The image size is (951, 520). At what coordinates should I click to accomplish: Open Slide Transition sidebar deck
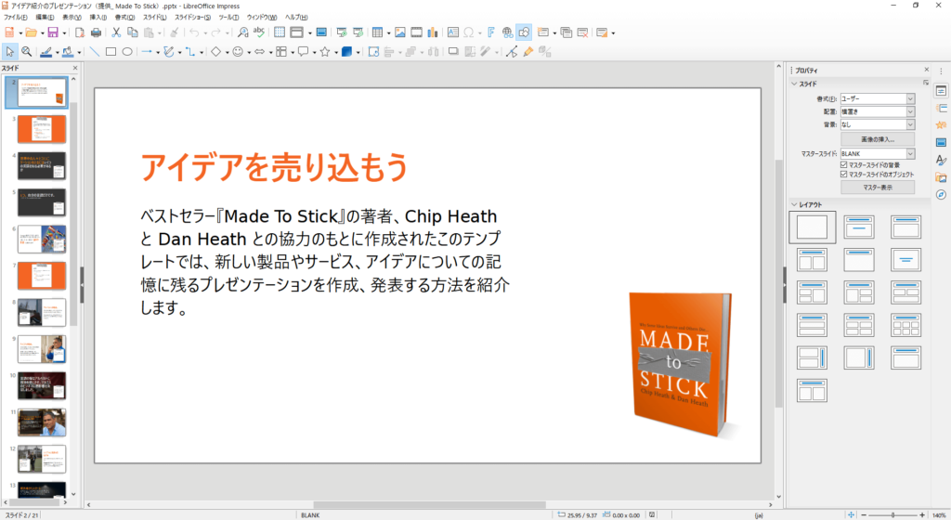(x=942, y=108)
